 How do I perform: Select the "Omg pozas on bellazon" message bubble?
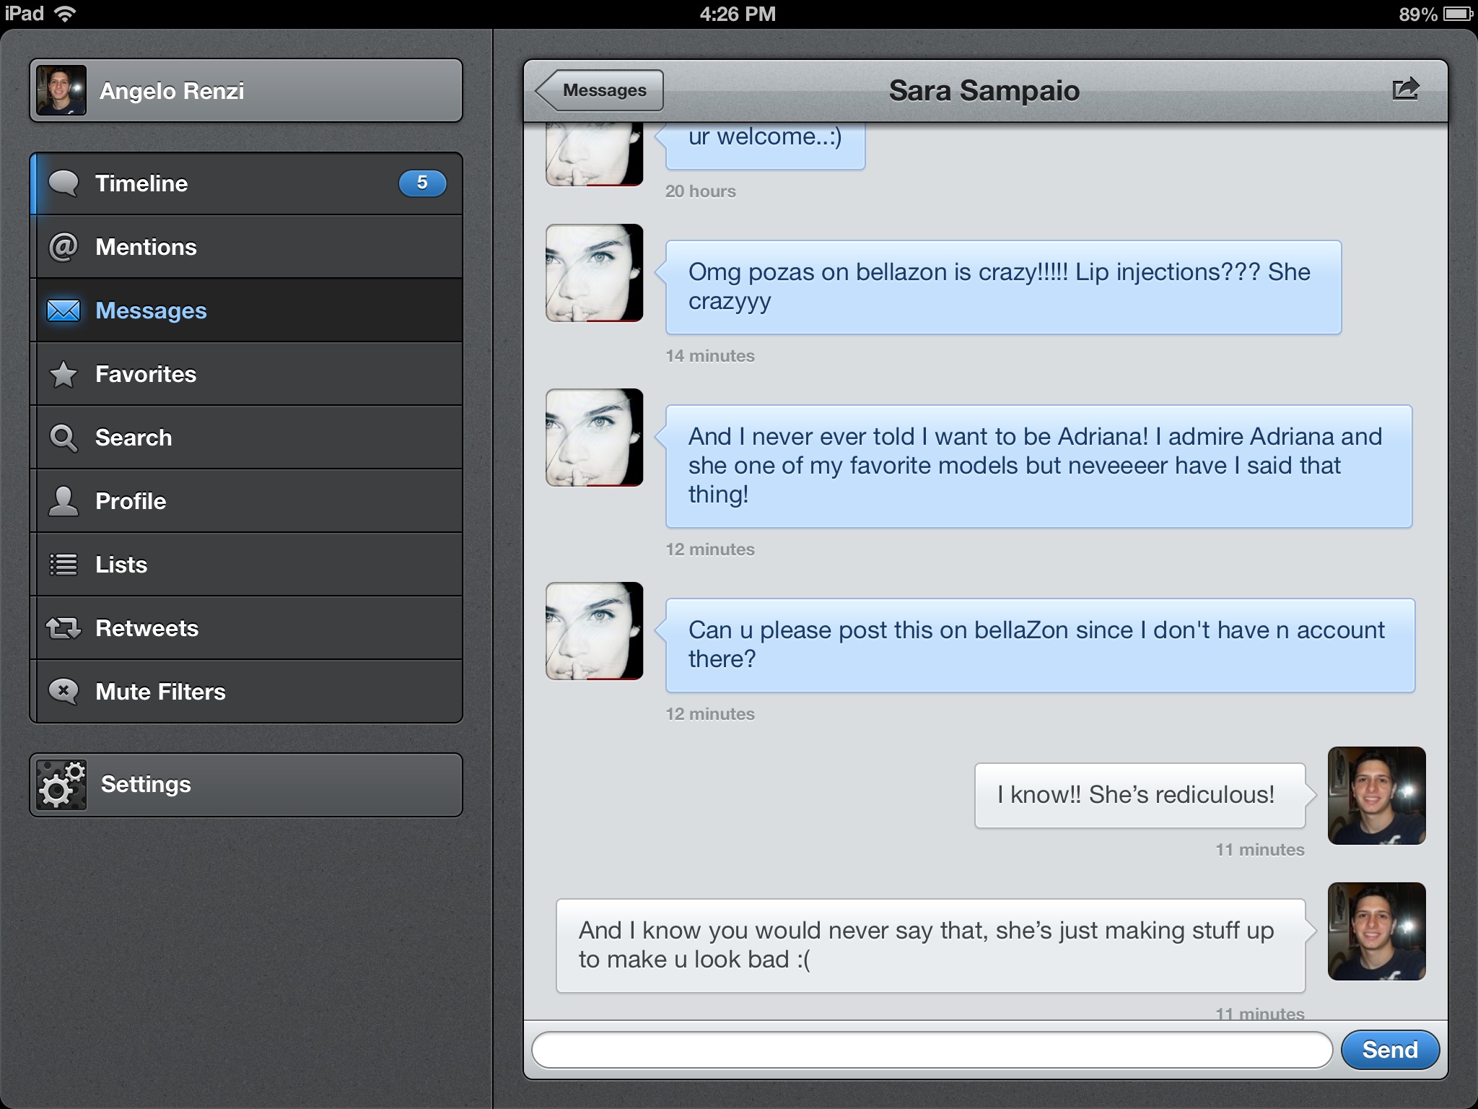click(1002, 287)
